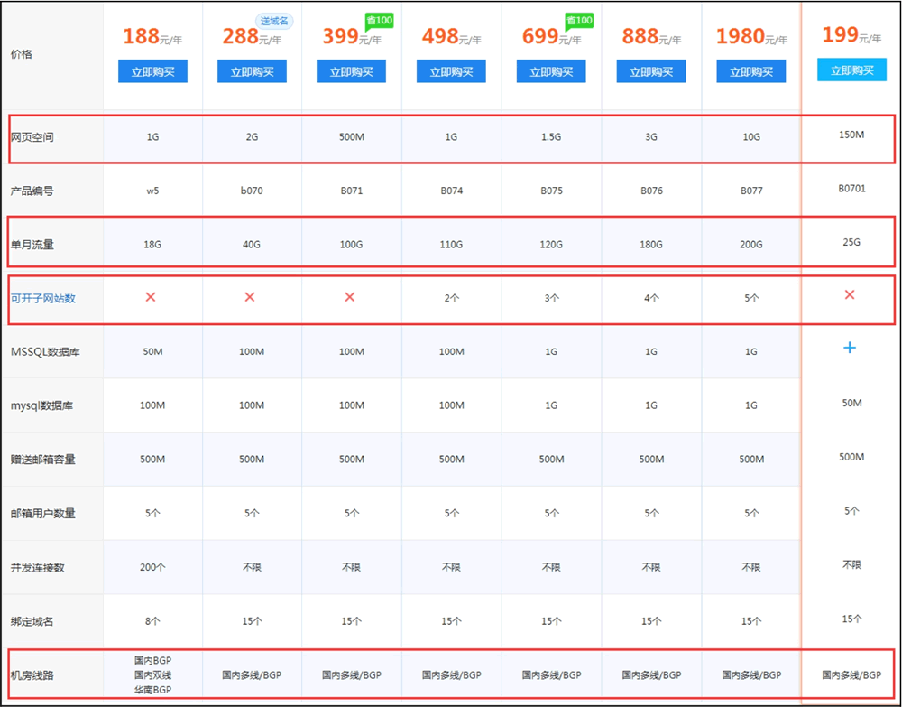
Task: Click the 200G monthly traffic cell
Action: pos(751,245)
